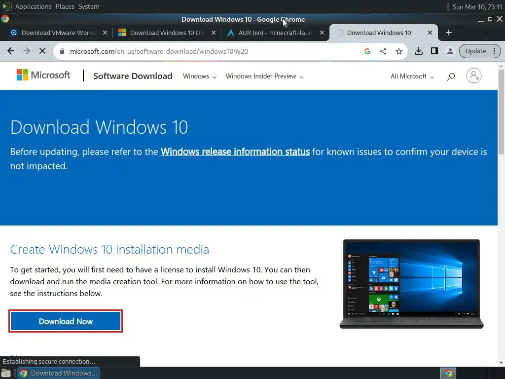View site security lock icon
Screen dimensions: 505x379
[x=62, y=51]
